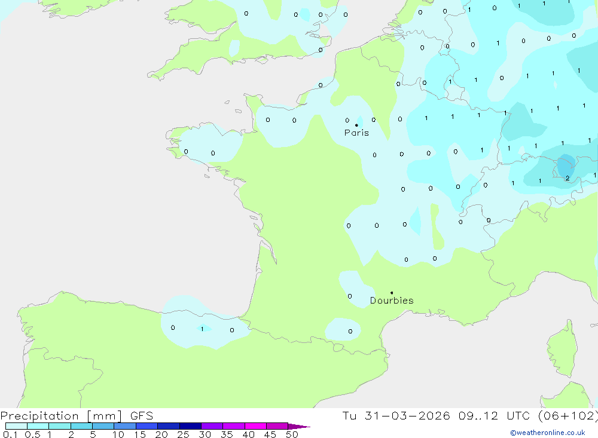Viewport: 598px width, 438px height.
Task: Pick the legend swatch between 10 and 15
Action: tap(125, 426)
